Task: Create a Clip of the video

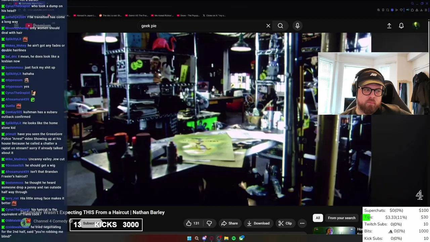Action: click(x=285, y=223)
